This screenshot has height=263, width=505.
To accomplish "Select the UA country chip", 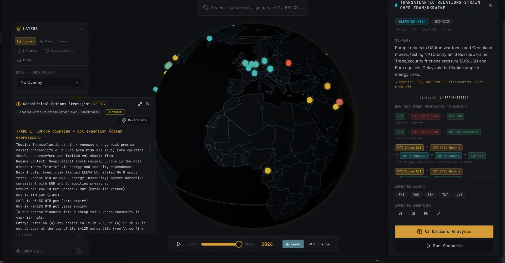I will pos(438,214).
